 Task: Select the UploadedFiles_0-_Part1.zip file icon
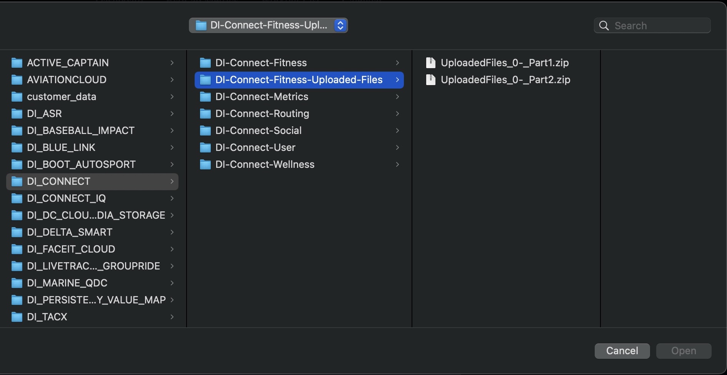click(x=431, y=63)
